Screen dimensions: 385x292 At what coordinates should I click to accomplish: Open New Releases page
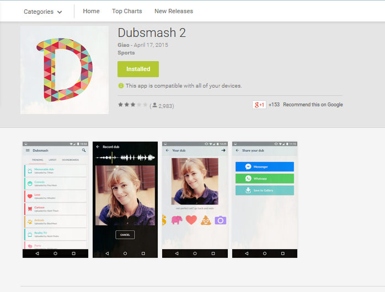click(174, 11)
